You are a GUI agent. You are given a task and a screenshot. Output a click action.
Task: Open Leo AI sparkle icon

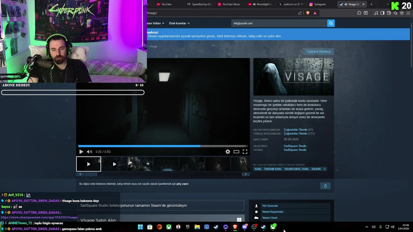[395, 13]
